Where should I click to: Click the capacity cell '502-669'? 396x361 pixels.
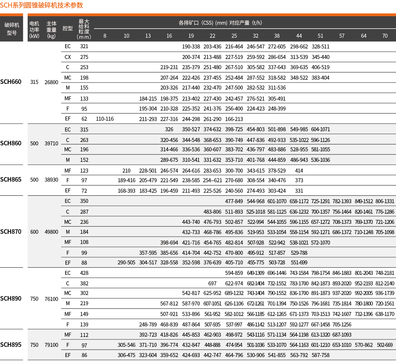(x=385, y=345)
